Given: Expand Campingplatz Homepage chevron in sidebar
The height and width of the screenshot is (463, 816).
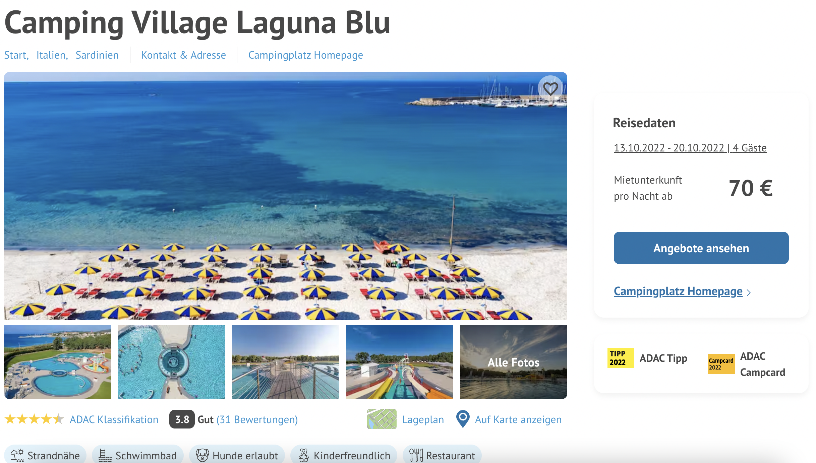Looking at the screenshot, I should click(749, 292).
